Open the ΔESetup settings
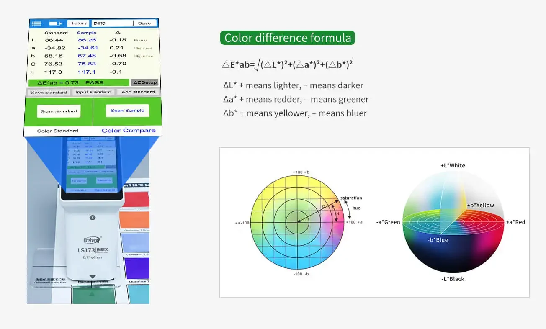Viewport: 546px width, 329px height. (144, 82)
